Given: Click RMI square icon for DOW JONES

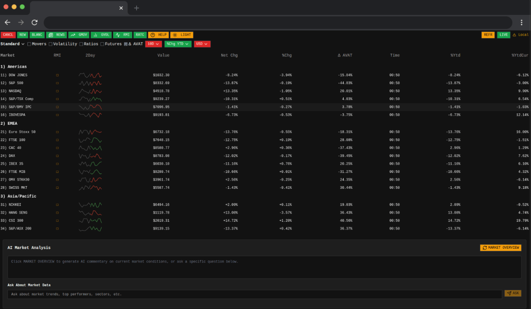Looking at the screenshot, I should pyautogui.click(x=57, y=75).
